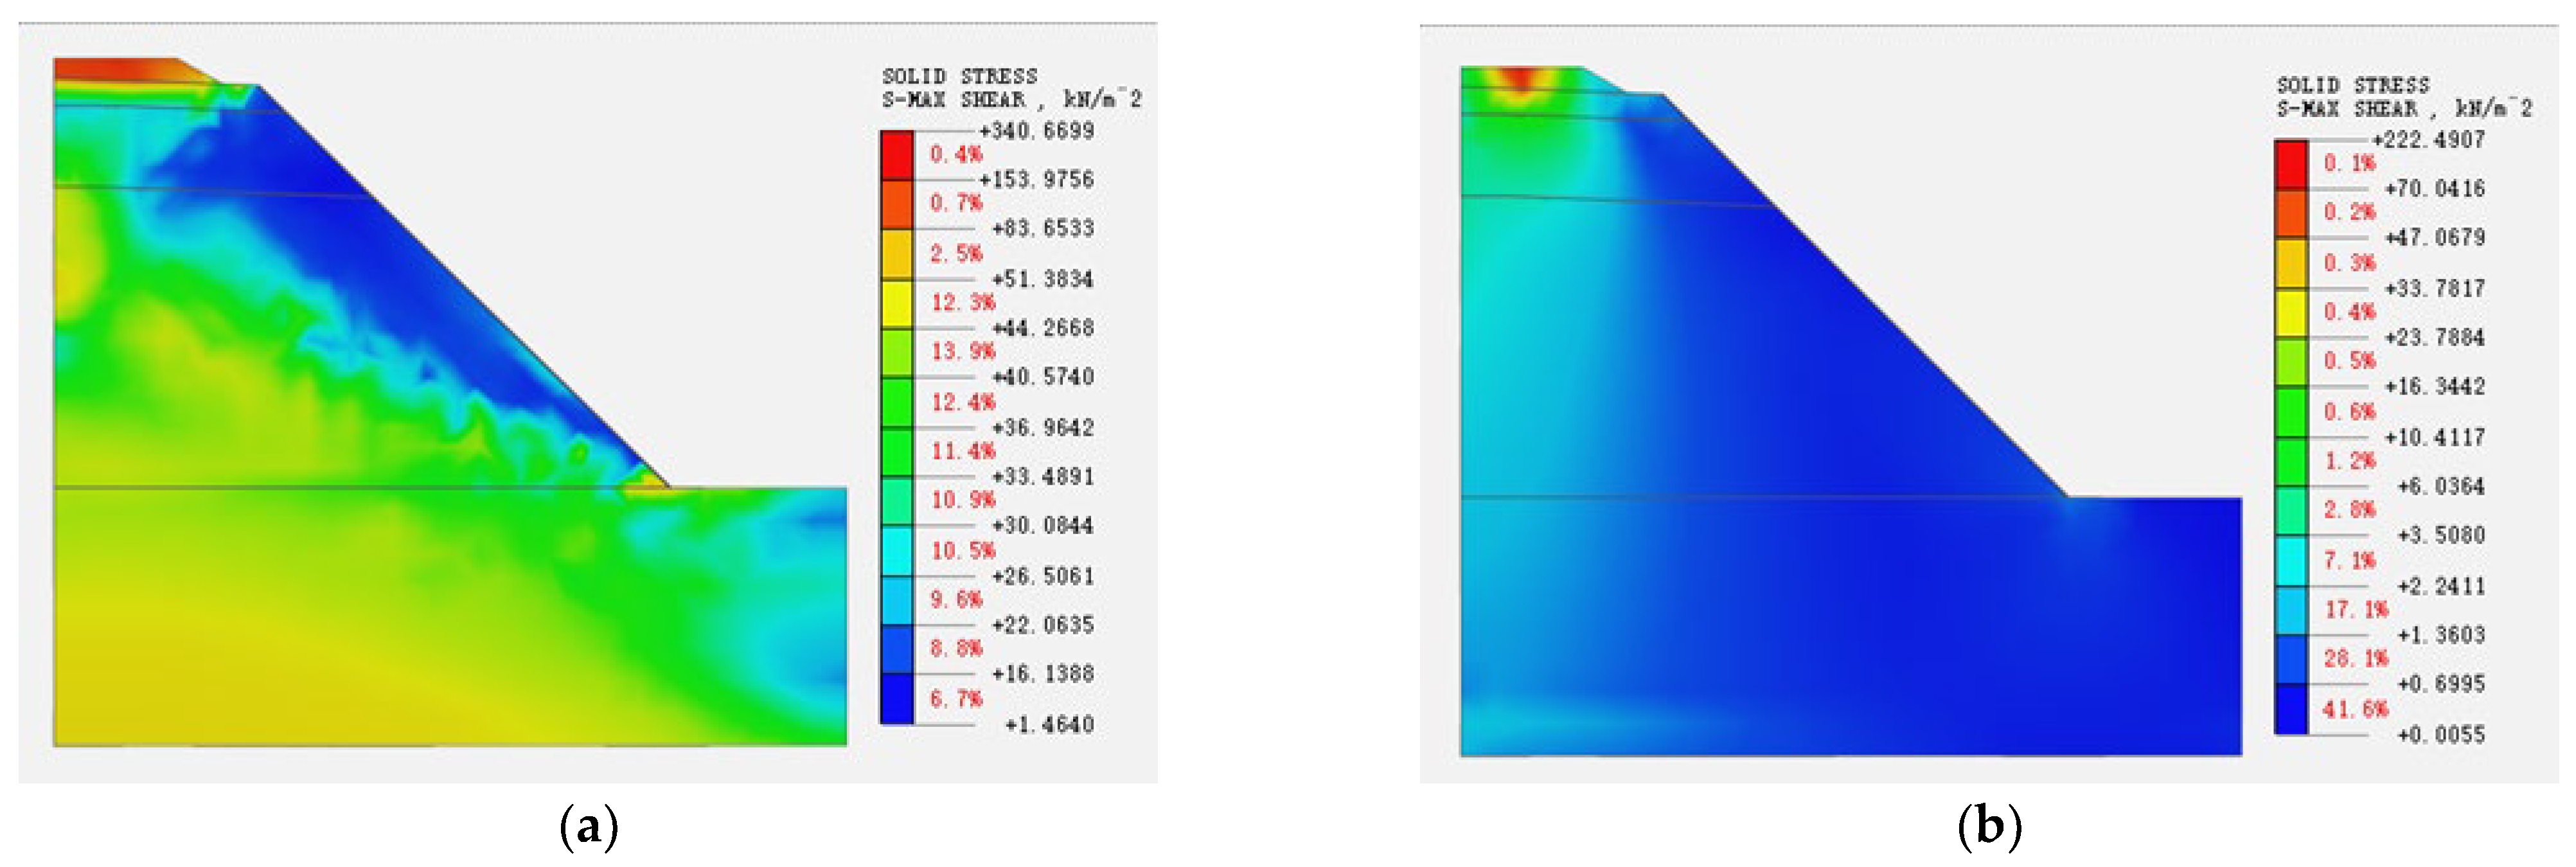Click the orange 0.7% swatch in left legend
The height and width of the screenshot is (867, 2576).
click(x=896, y=204)
